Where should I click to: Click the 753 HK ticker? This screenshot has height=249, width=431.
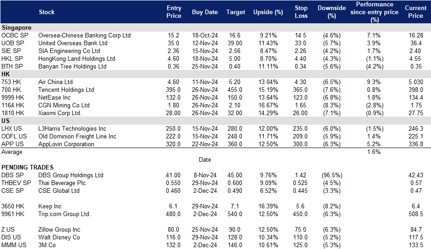click(11, 82)
